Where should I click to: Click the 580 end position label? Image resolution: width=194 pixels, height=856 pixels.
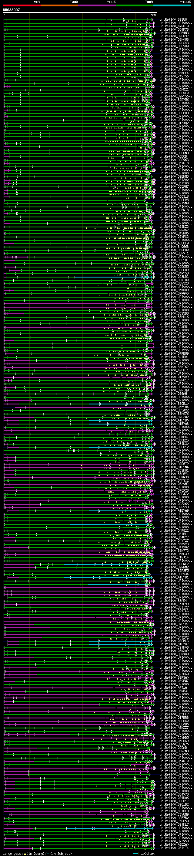(x=153, y=15)
